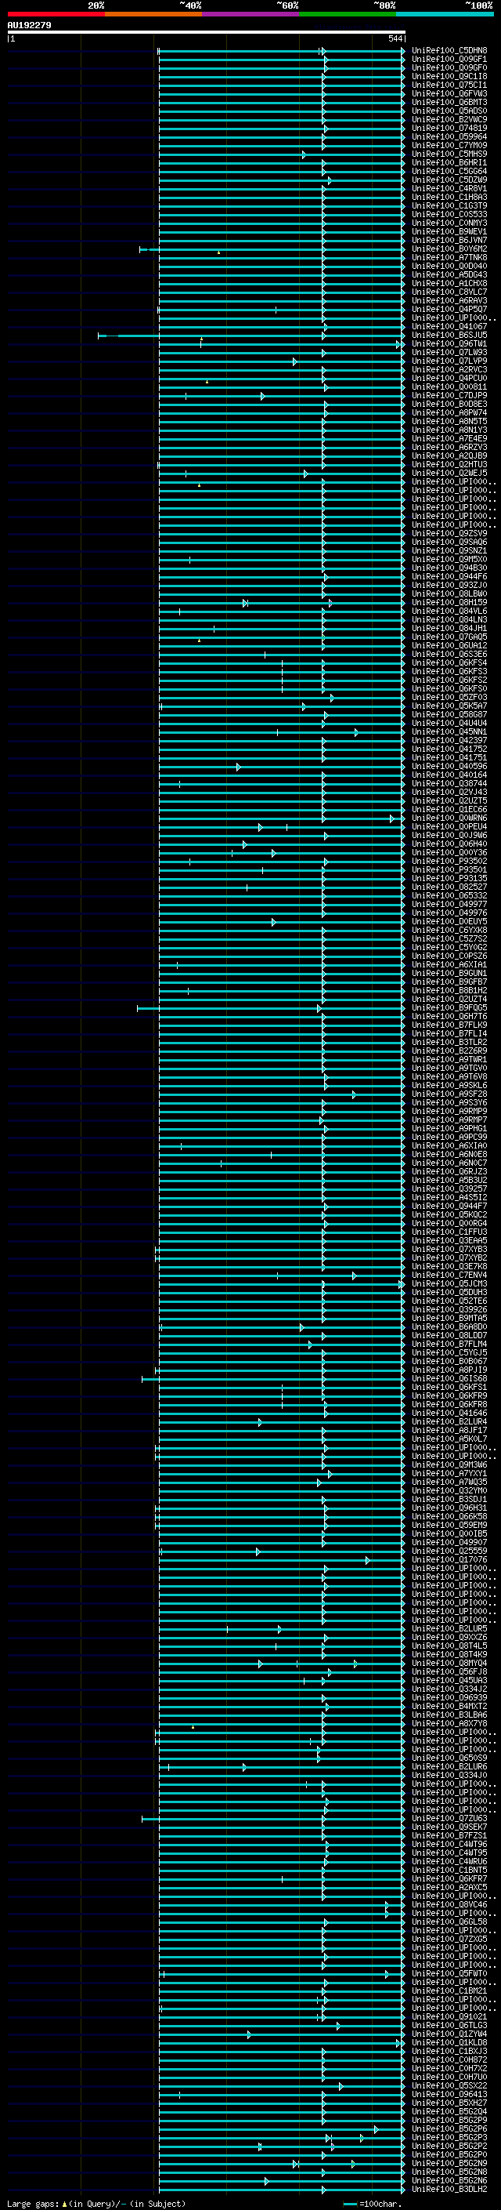
Task: Select hit UniRef100_Q9C1I8
Action: coord(449,76)
